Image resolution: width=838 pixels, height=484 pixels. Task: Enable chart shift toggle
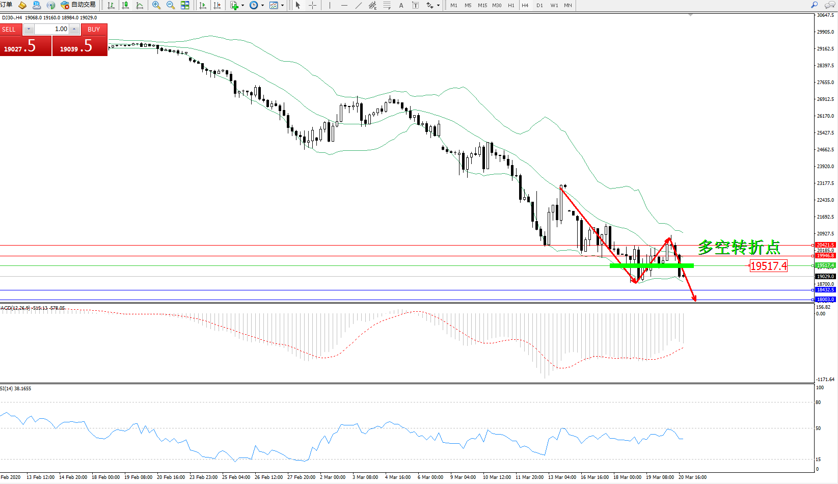pos(217,5)
